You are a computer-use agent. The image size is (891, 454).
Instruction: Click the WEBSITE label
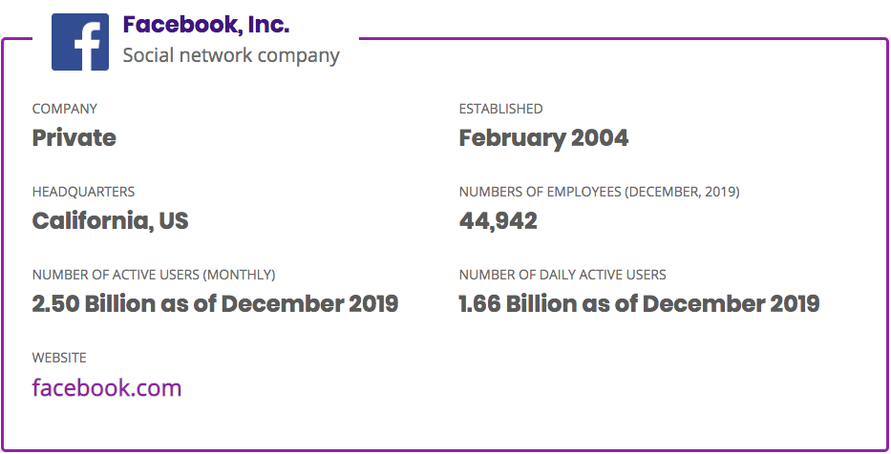pyautogui.click(x=59, y=358)
